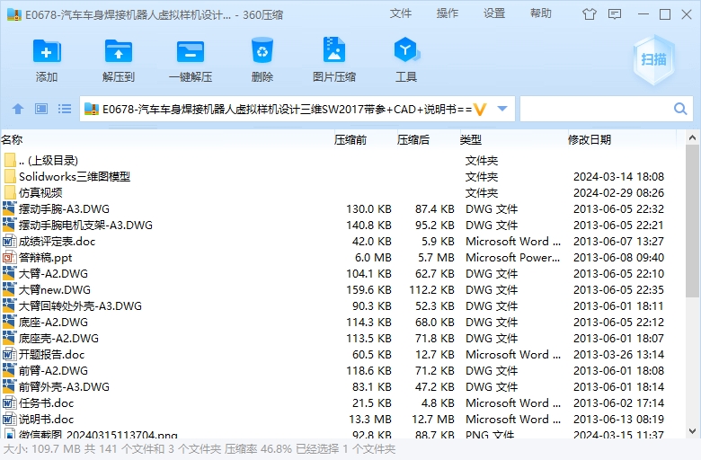
Task: Click the DWG icon of 摆动手腕-A3.DWG
Action: point(9,208)
